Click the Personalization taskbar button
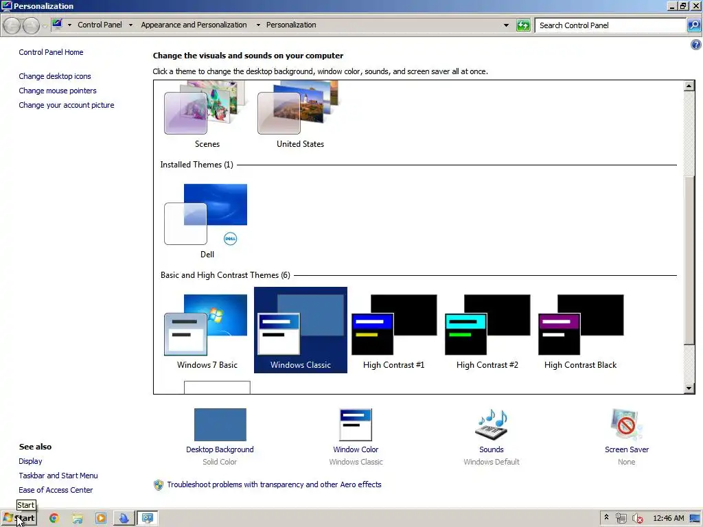Viewport: 703px width, 527px height. point(148,519)
